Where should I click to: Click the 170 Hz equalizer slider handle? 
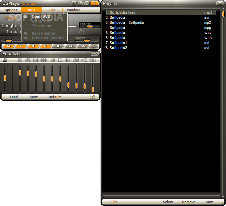click(x=28, y=73)
